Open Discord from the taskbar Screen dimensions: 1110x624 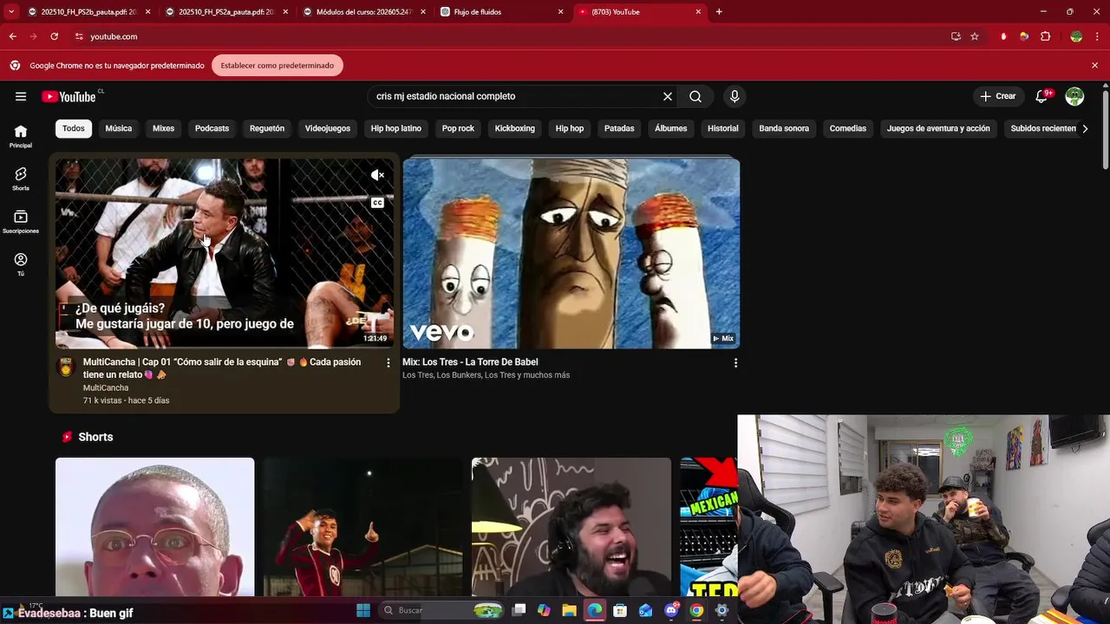(x=671, y=610)
